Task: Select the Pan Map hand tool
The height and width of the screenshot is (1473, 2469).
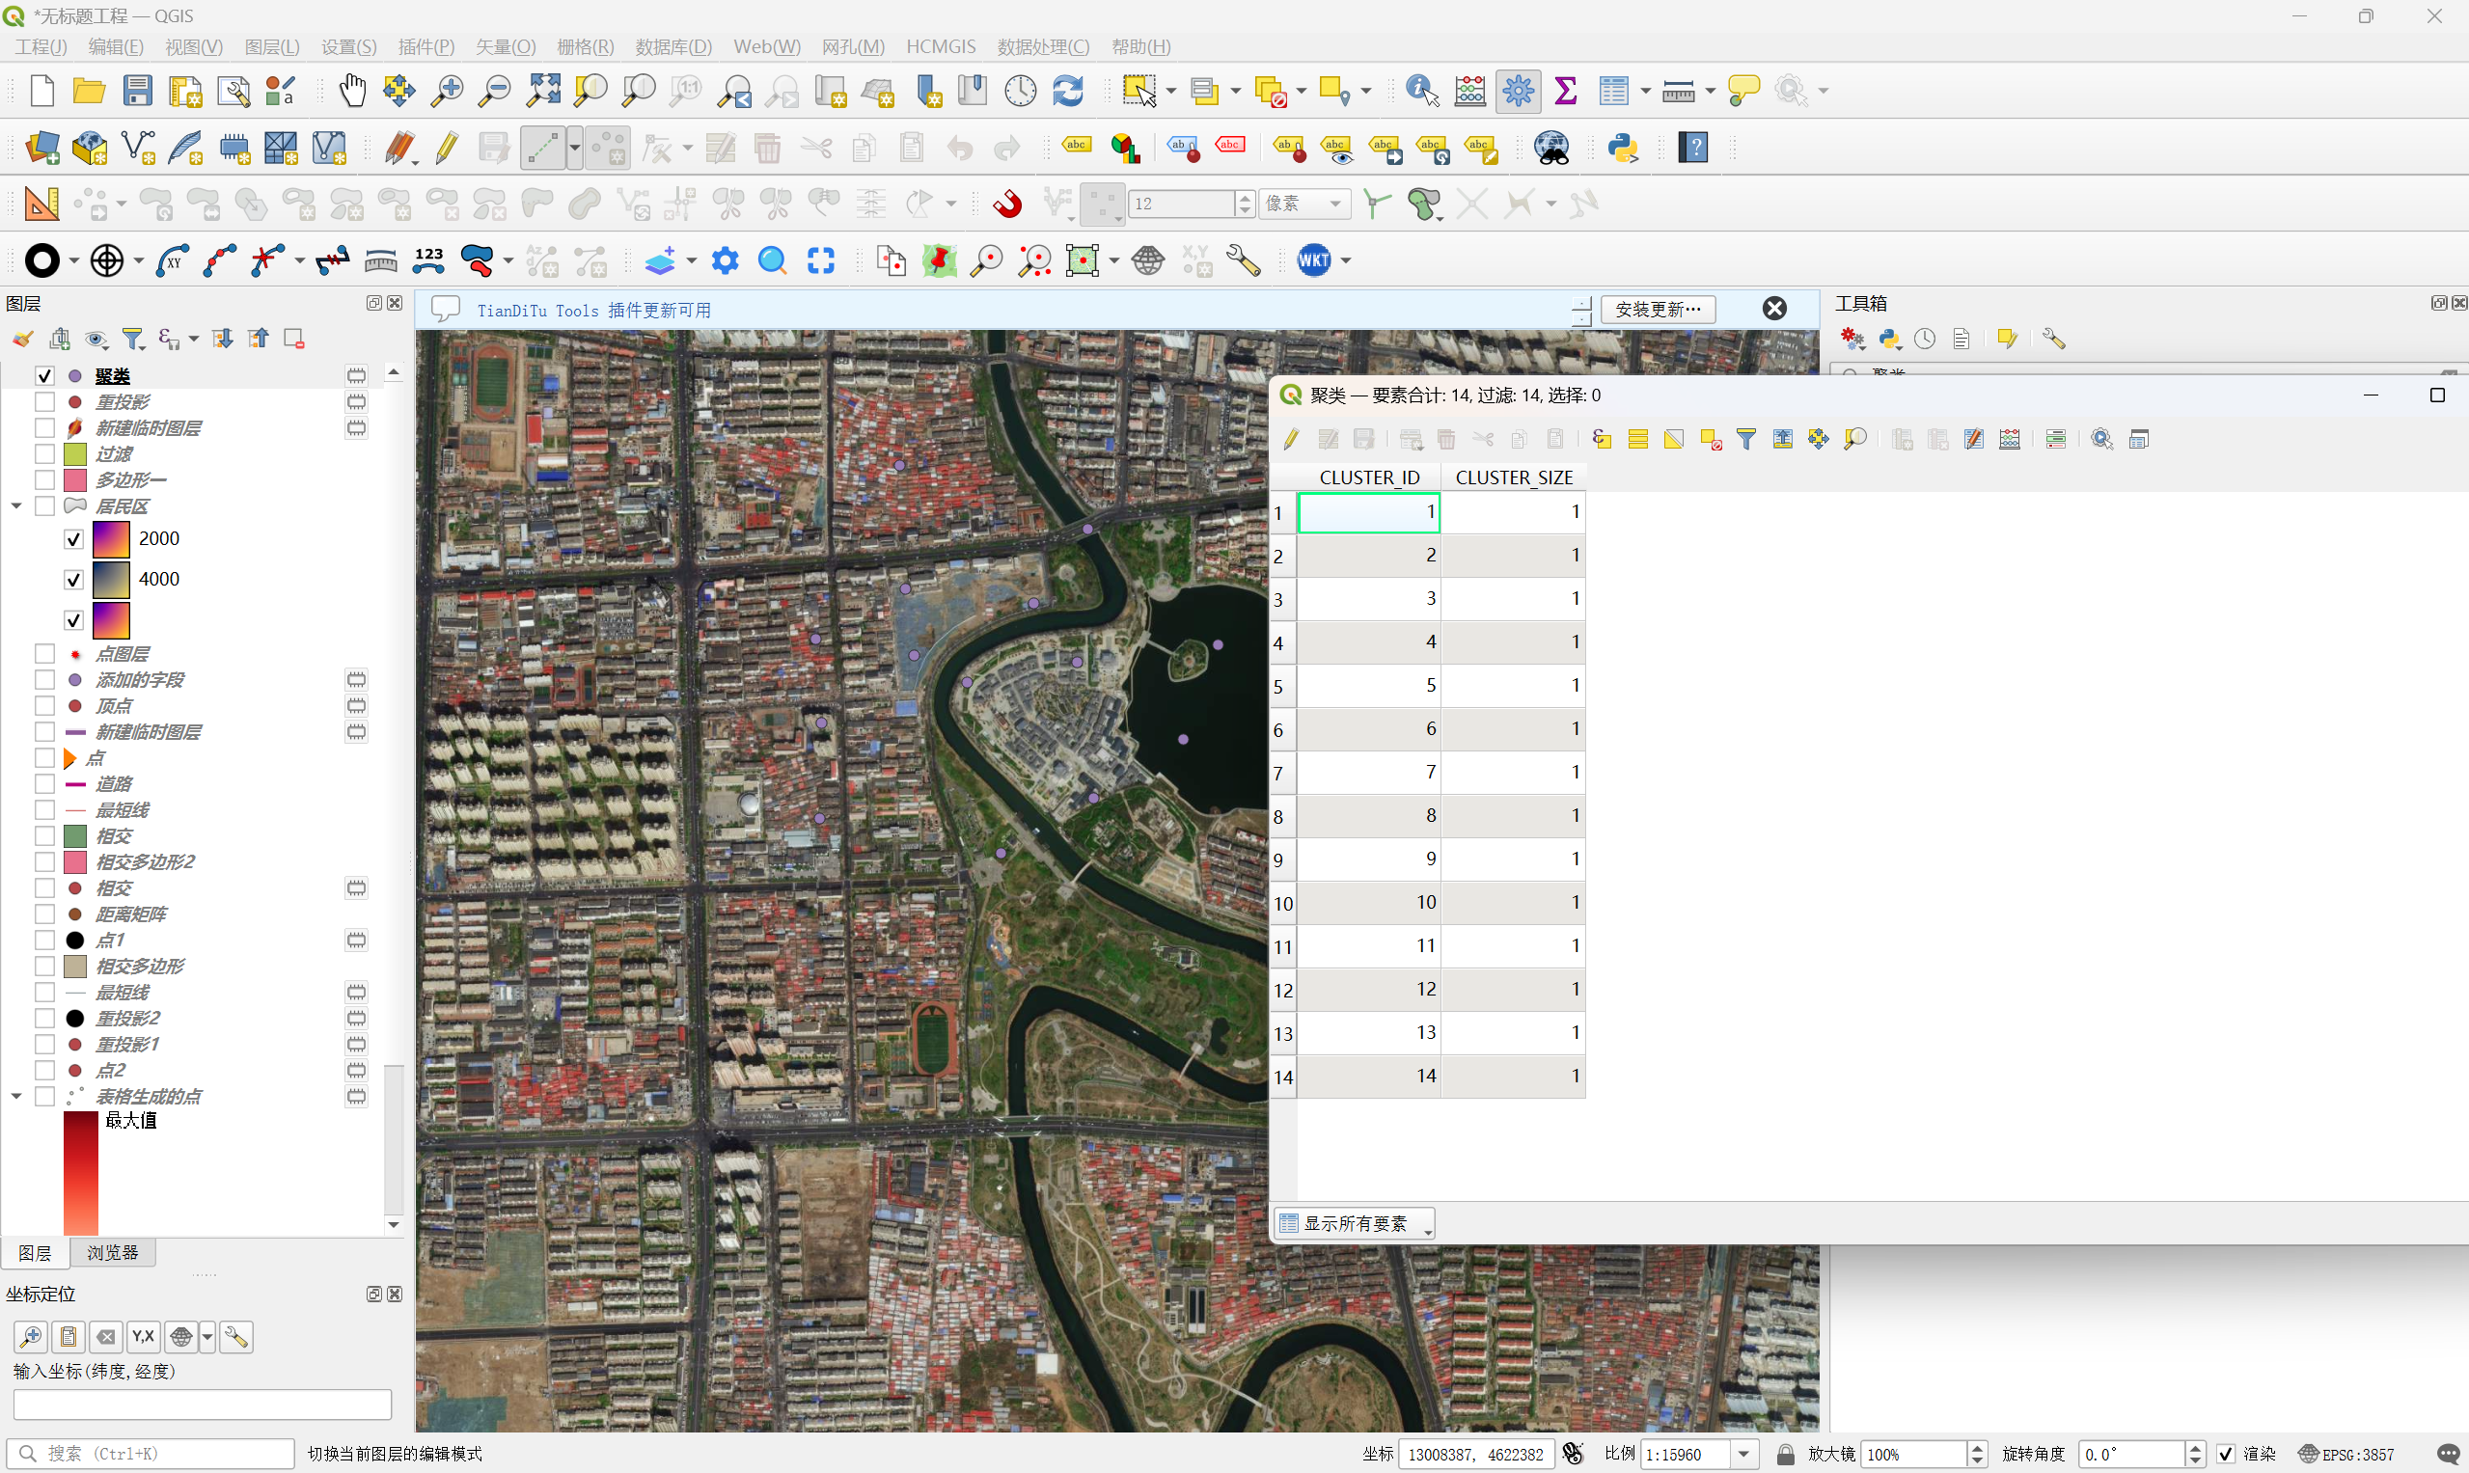Action: tap(351, 91)
